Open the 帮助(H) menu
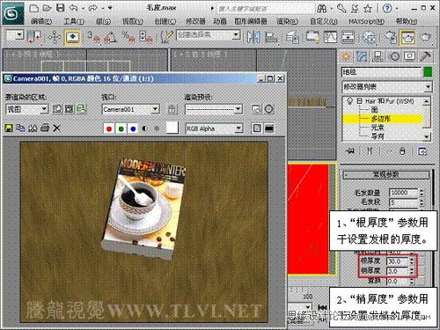This screenshot has height=330, width=440. coord(407,21)
